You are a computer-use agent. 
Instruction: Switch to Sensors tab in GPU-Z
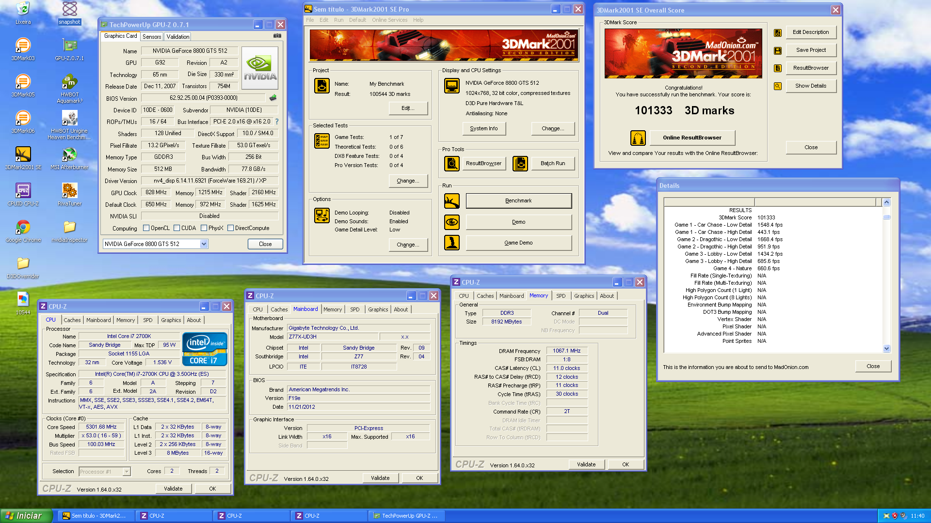[x=152, y=37]
